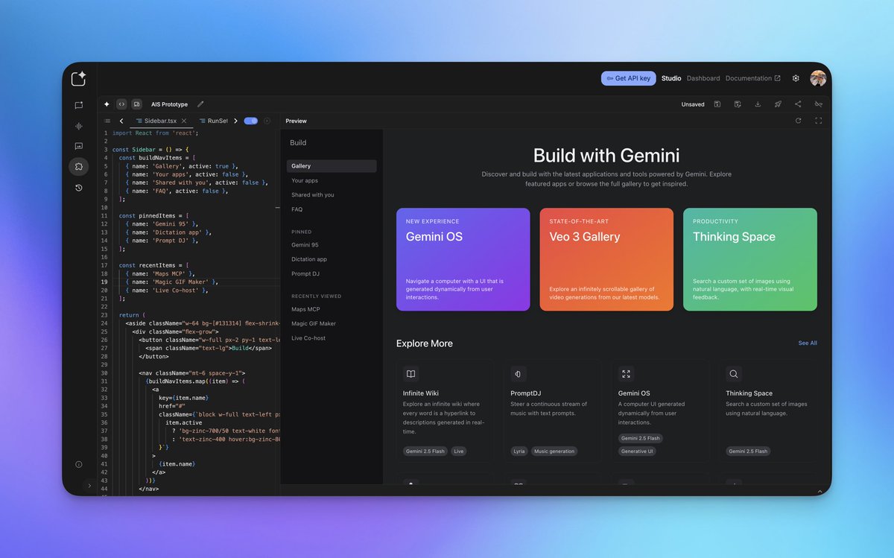Switch to code view brackets icon

click(121, 104)
